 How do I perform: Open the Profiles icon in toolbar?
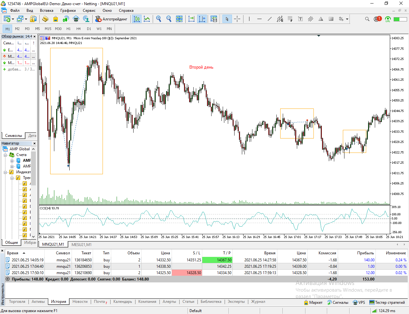click(x=20, y=19)
